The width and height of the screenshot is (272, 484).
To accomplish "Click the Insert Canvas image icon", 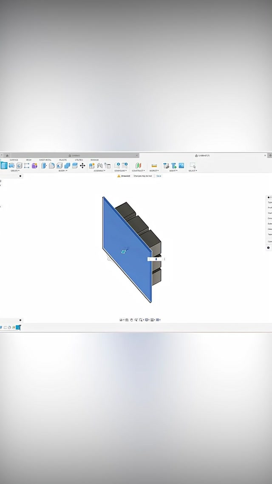I will tap(181, 165).
